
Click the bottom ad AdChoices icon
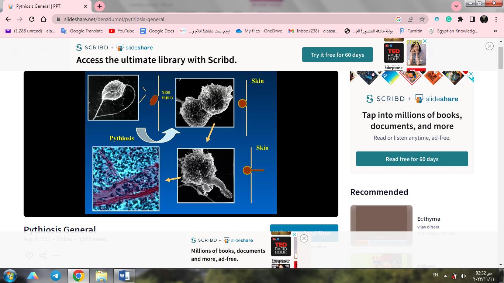tap(294, 234)
